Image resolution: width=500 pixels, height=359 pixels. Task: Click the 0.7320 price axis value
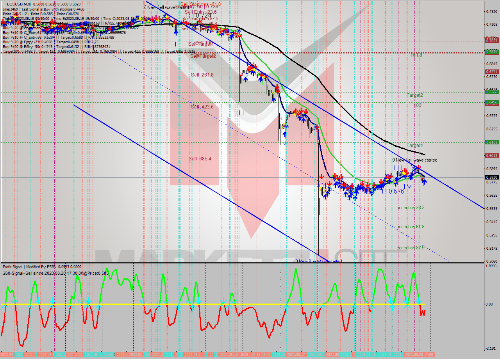(491, 11)
